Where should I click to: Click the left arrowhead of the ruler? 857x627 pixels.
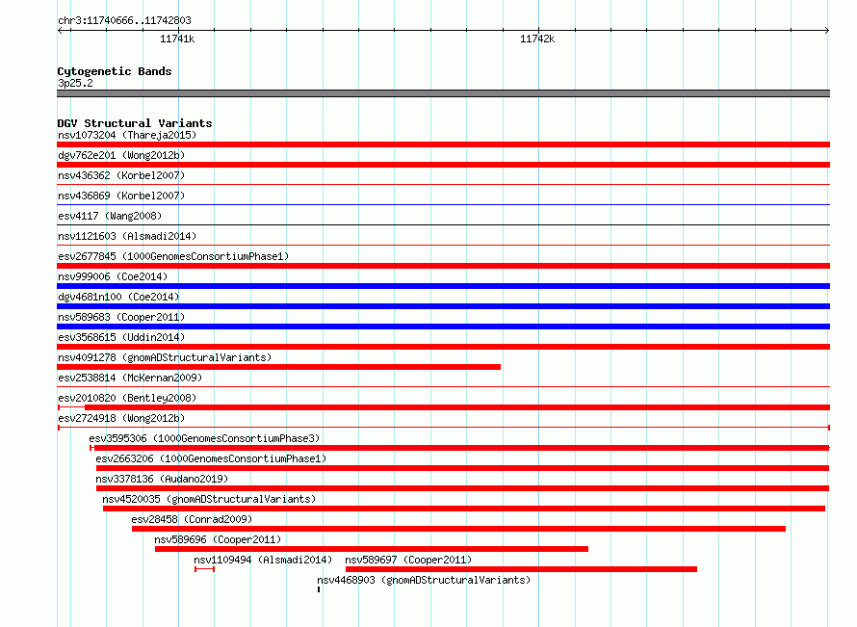[x=60, y=30]
